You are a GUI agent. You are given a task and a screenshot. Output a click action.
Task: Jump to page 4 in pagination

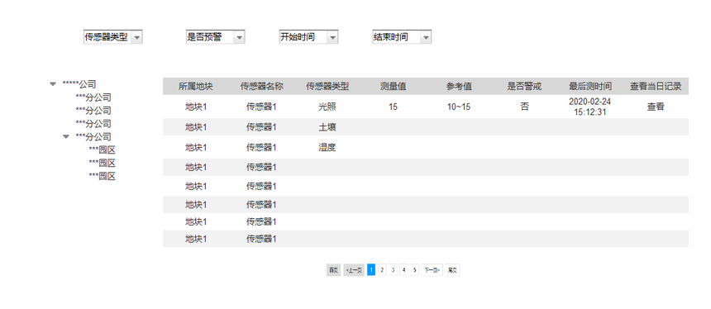click(404, 270)
